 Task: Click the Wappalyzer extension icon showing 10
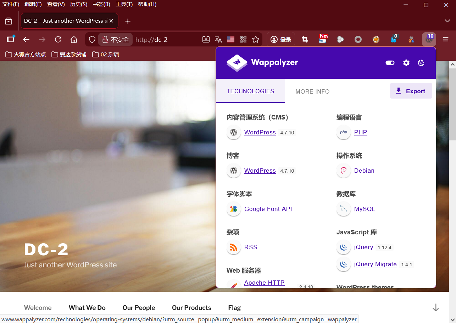[429, 39]
